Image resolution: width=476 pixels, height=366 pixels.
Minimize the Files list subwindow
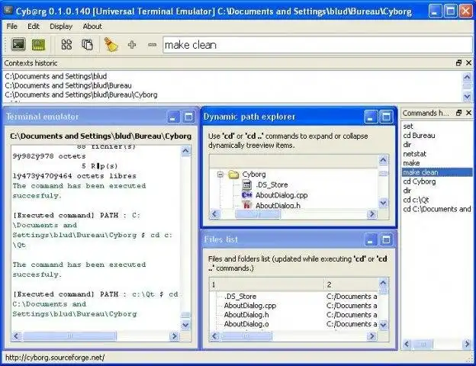pyautogui.click(x=371, y=239)
